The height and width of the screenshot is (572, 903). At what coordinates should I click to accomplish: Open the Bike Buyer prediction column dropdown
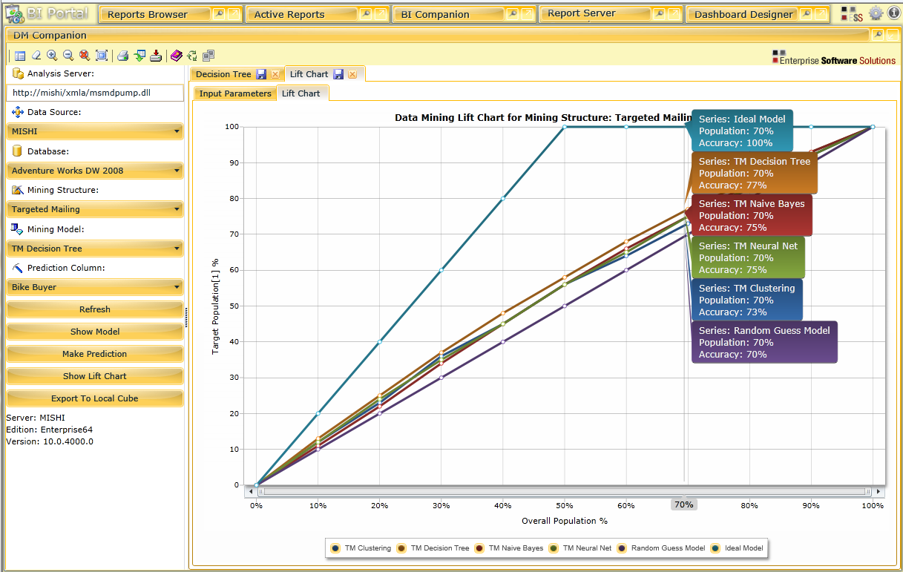click(x=95, y=287)
